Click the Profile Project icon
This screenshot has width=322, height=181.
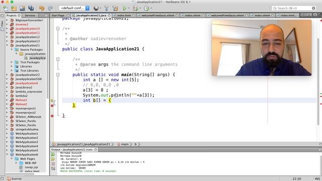click(146, 8)
